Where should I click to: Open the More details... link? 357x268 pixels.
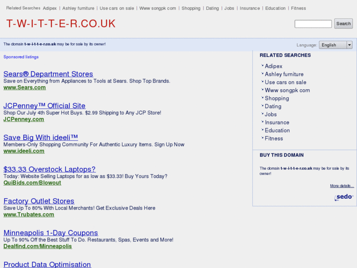point(342,186)
